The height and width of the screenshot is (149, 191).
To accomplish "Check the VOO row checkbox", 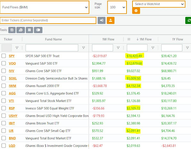I will (x=4, y=63).
